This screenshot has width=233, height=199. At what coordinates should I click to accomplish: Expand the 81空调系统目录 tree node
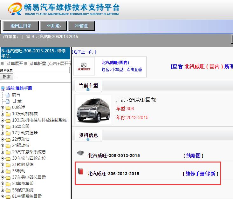click(2, 197)
